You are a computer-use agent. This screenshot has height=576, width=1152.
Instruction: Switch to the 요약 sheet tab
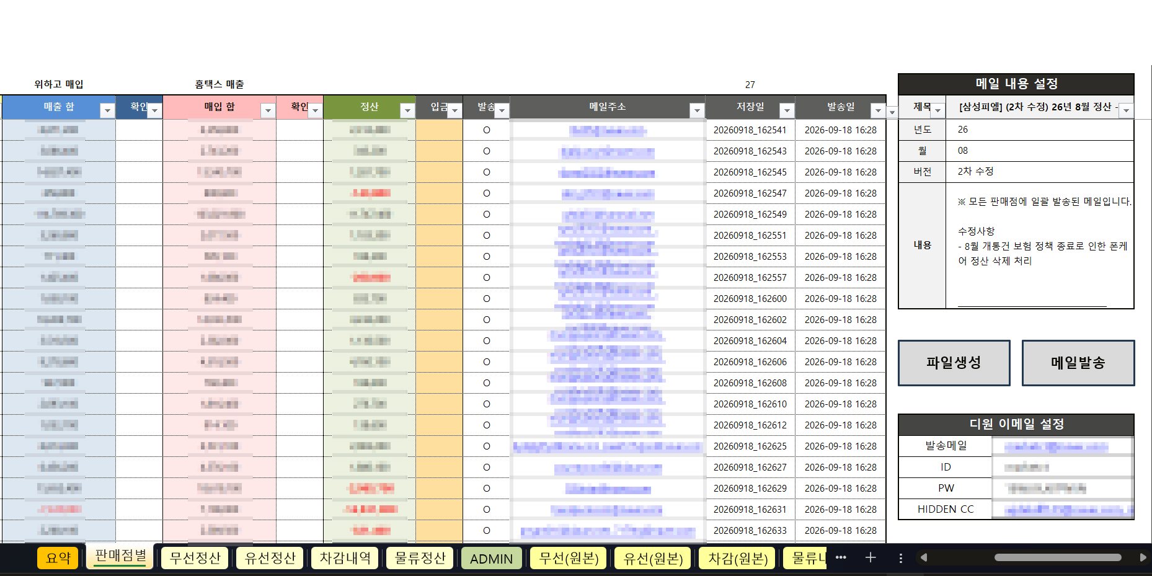(59, 558)
